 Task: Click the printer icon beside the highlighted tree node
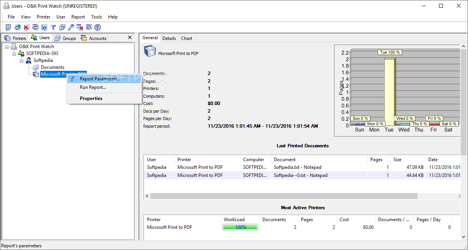(36, 74)
